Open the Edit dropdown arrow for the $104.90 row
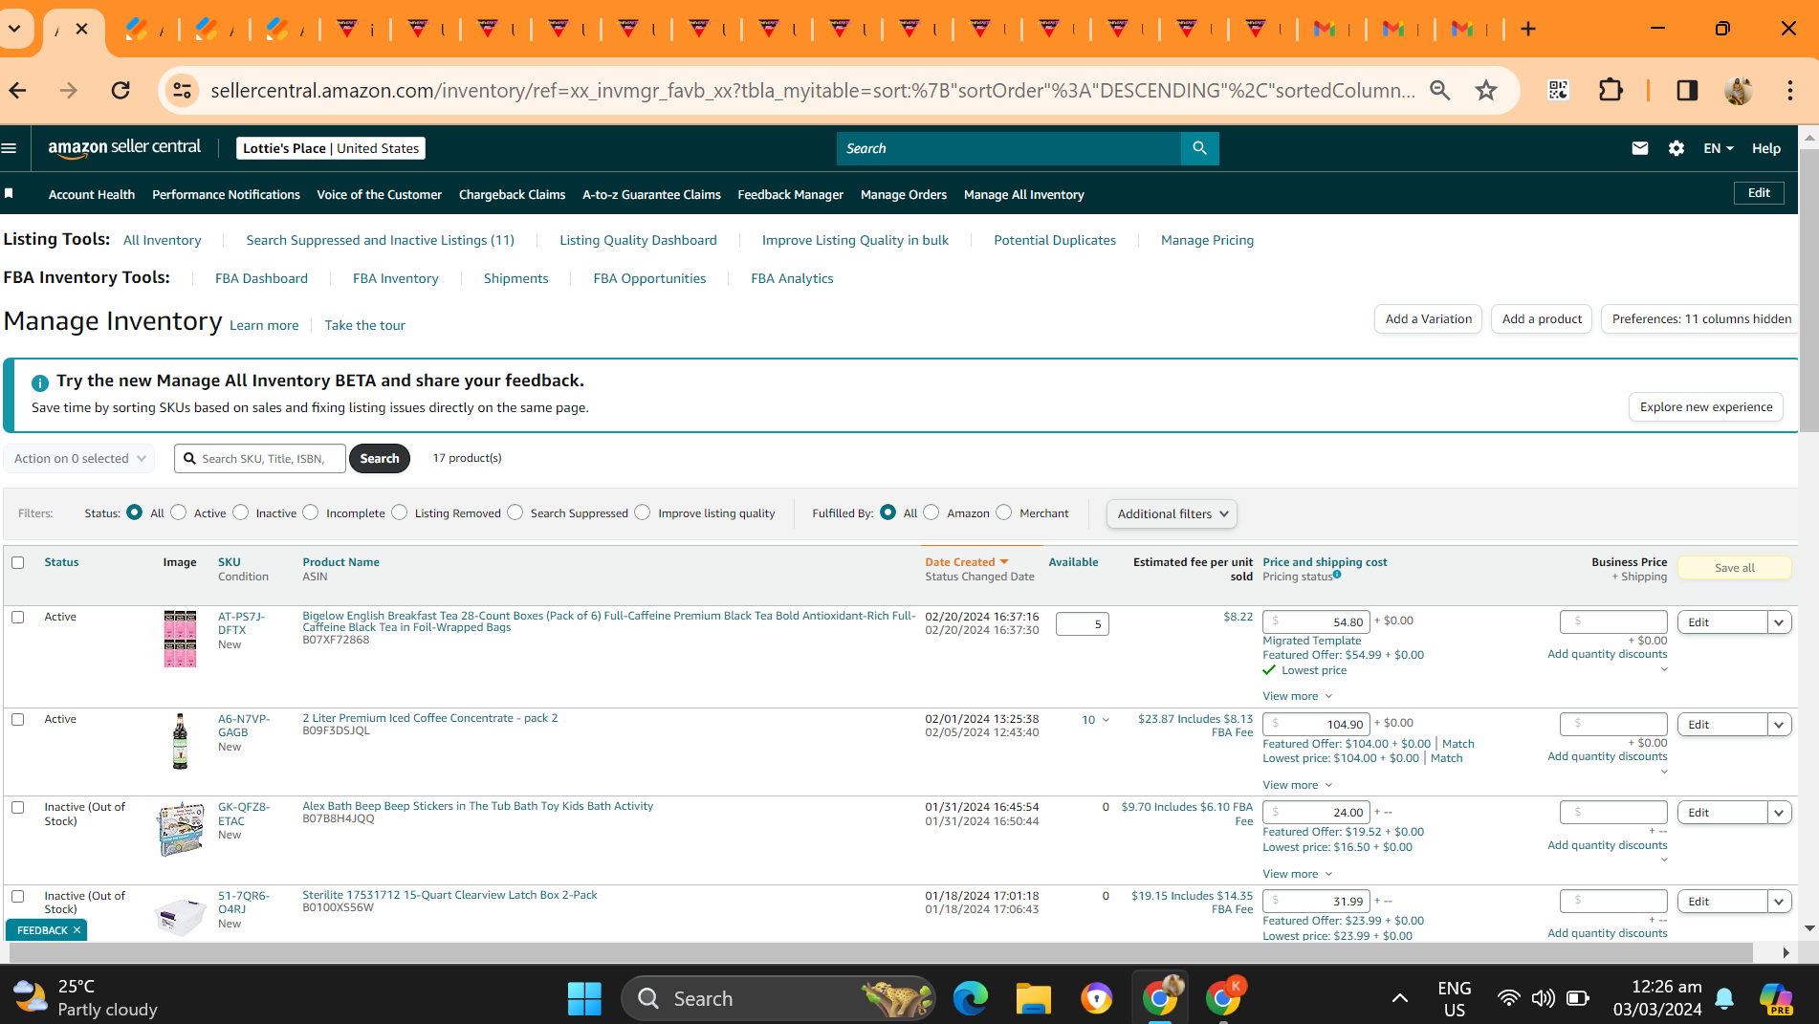 (1779, 725)
